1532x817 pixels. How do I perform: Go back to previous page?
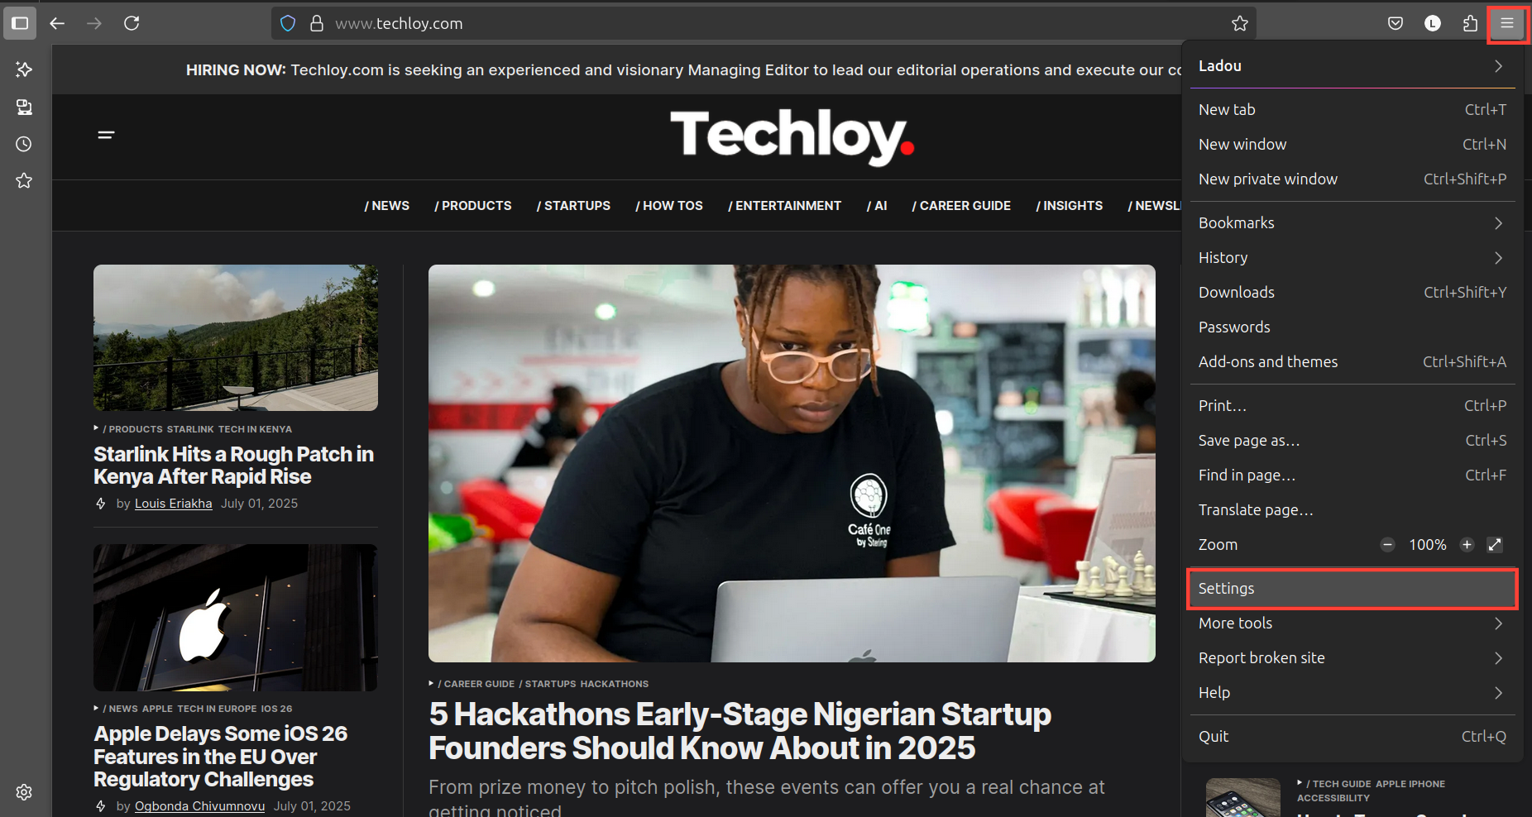point(57,23)
